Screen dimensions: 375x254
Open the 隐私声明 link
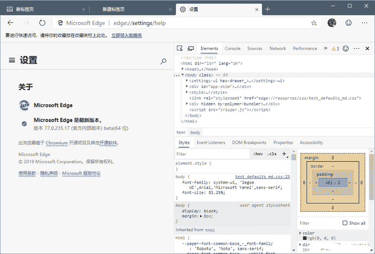49,173
